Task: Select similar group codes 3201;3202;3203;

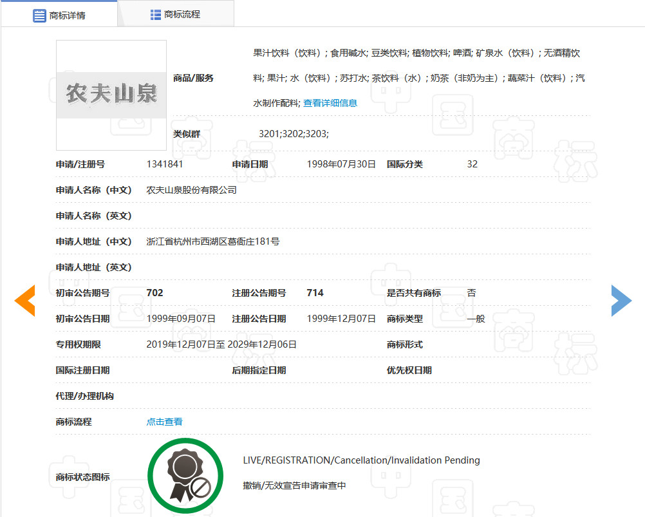Action: tap(294, 134)
